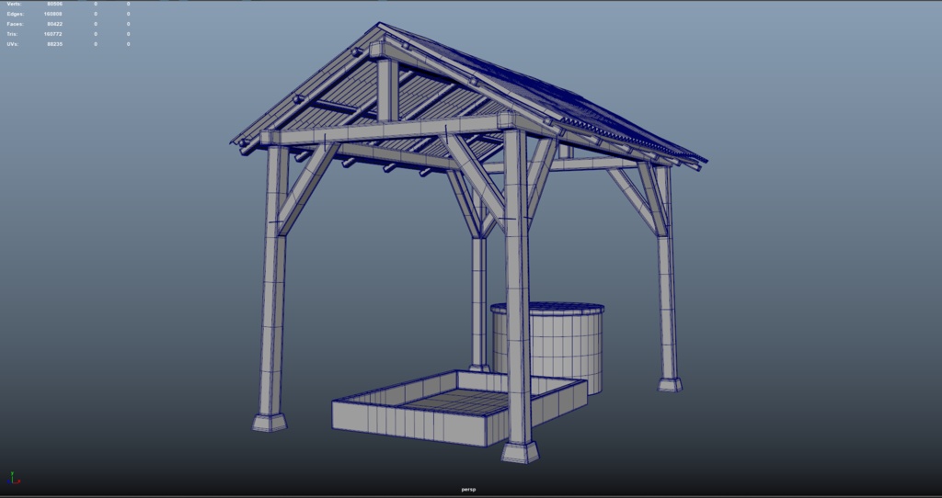Click the 'UVs:' heads-up label

click(x=13, y=44)
